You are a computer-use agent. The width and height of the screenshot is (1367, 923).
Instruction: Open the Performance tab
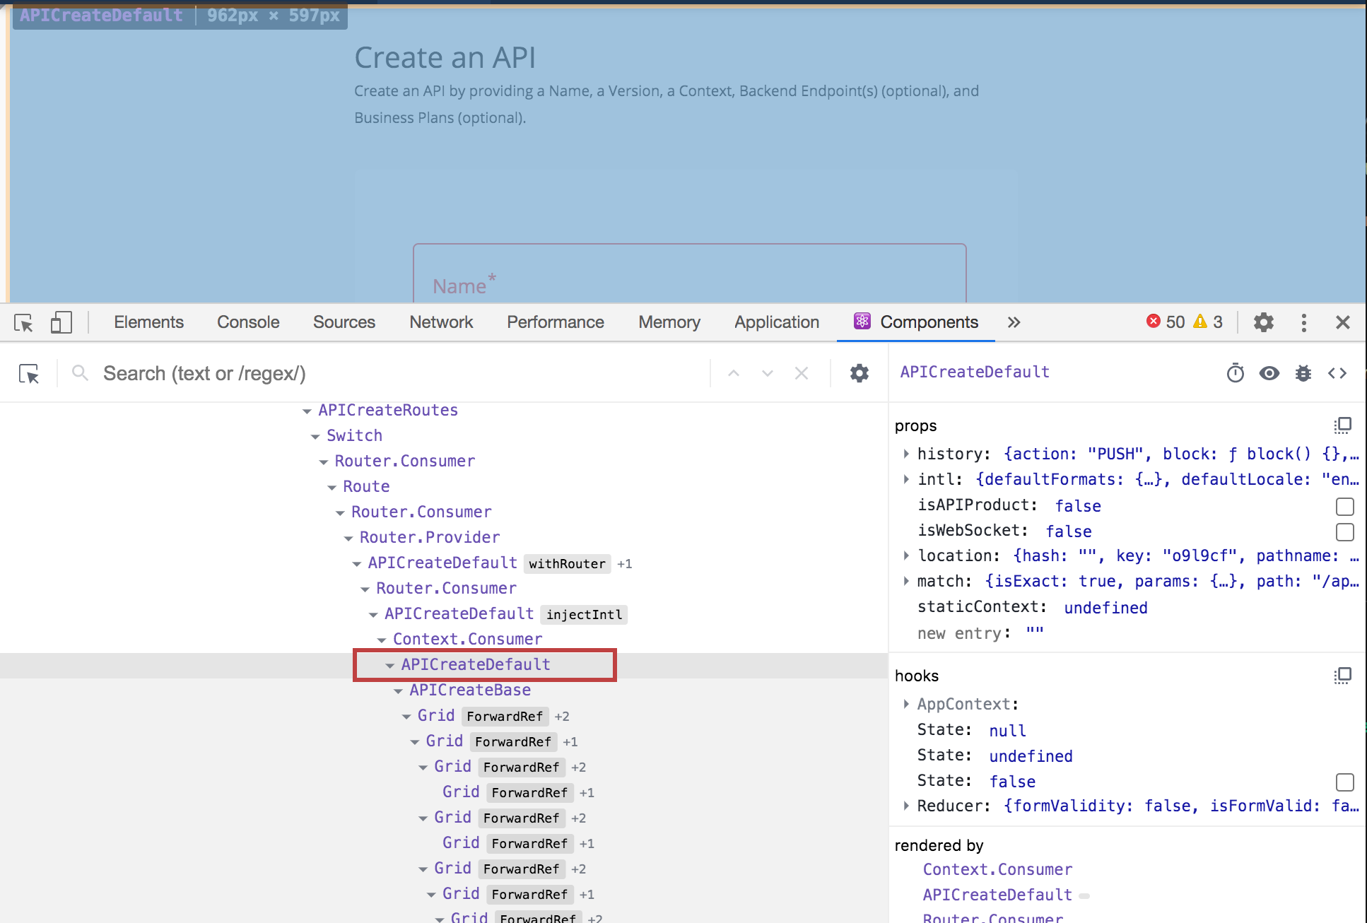click(x=555, y=322)
